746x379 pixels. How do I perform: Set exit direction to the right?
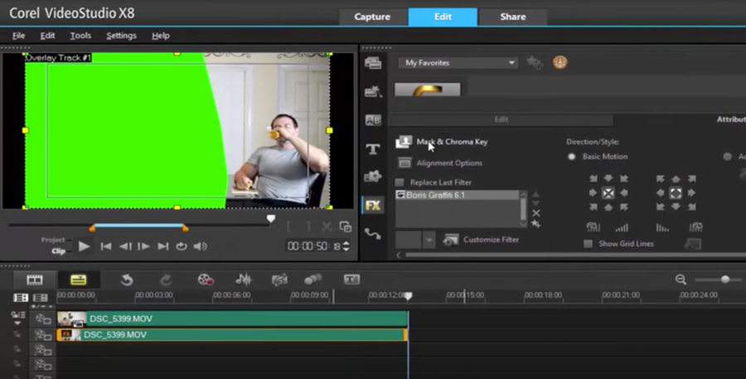point(691,193)
